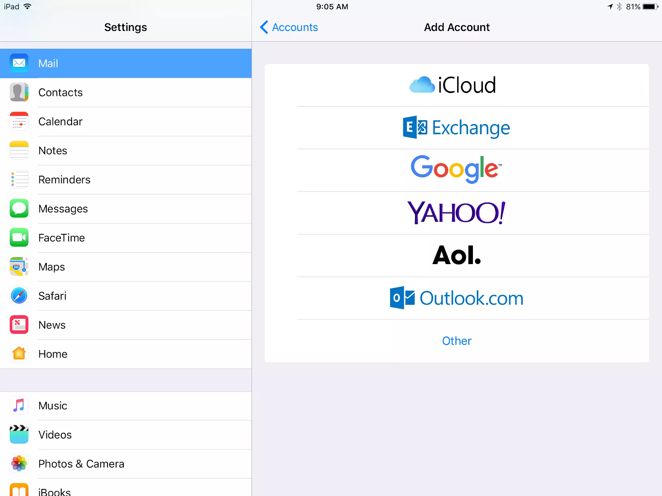The width and height of the screenshot is (662, 496).
Task: Tap the Contacts silhouette icon
Action: 19,92
